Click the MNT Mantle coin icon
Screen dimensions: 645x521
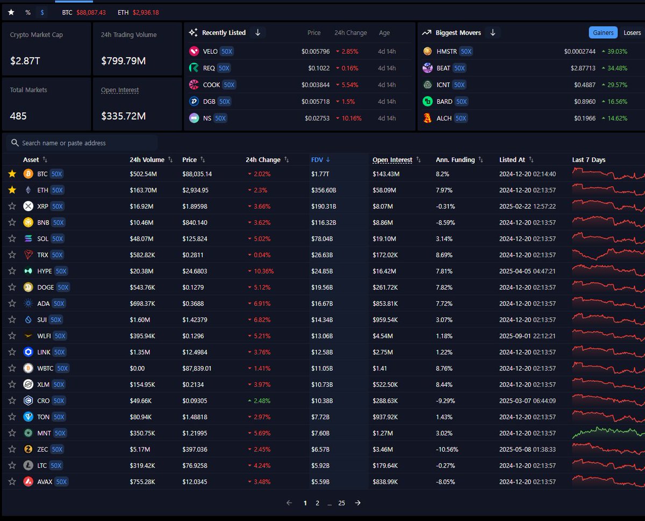pyautogui.click(x=28, y=433)
